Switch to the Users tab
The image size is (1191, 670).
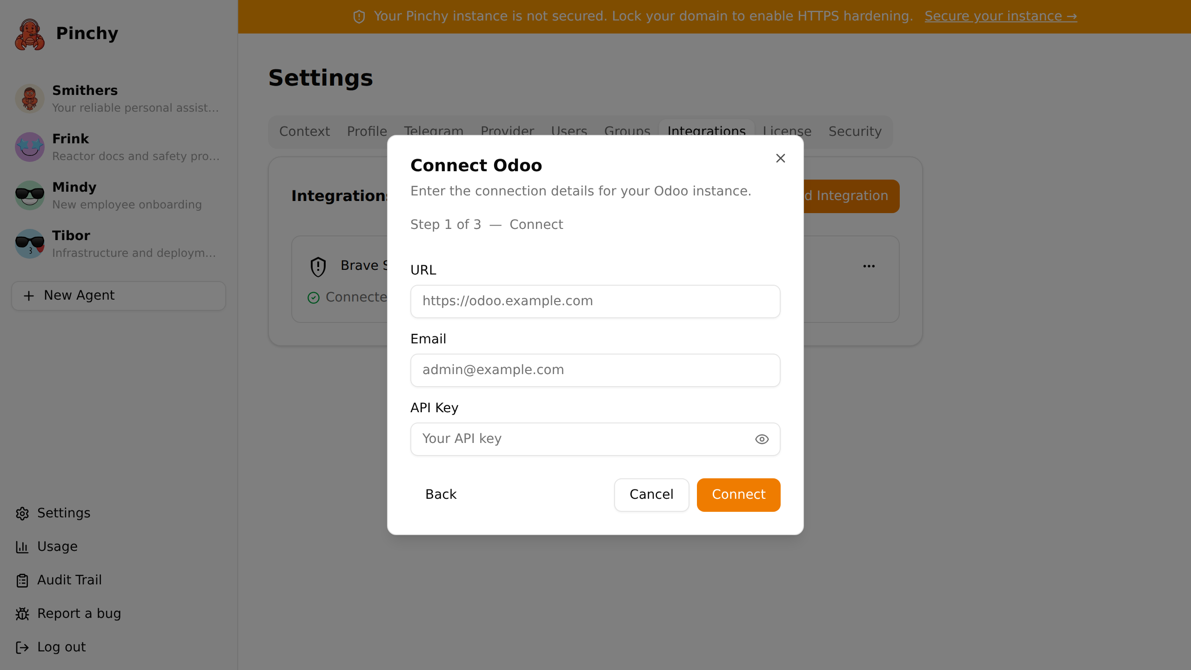(569, 129)
